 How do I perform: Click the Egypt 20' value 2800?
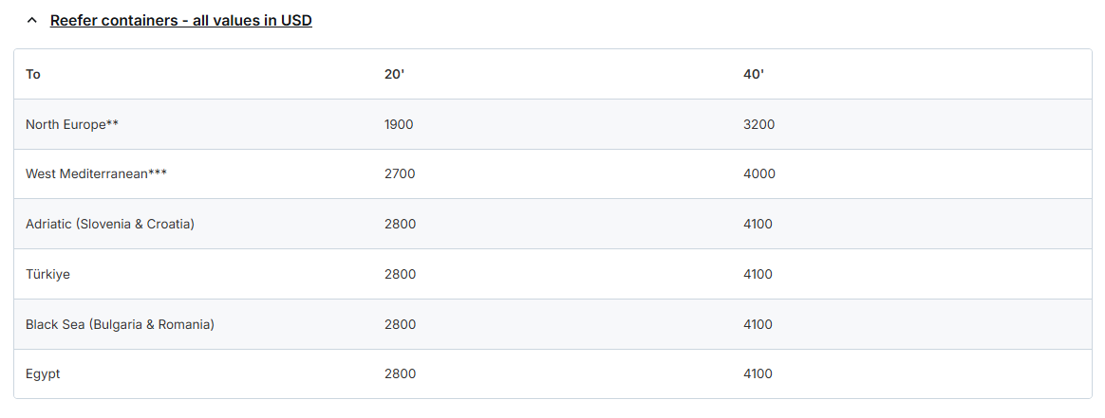point(400,374)
